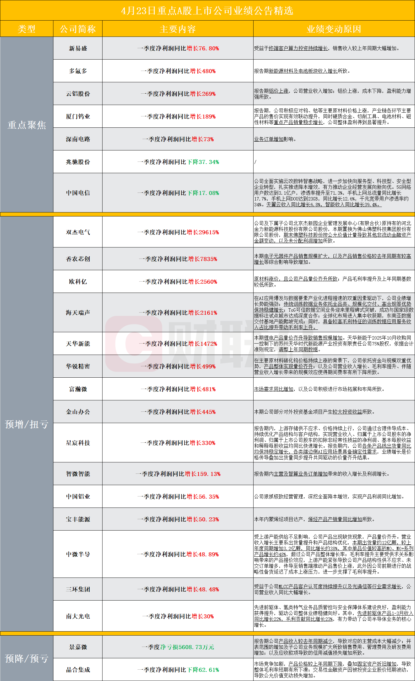Select company name 欧科亿

(x=78, y=282)
